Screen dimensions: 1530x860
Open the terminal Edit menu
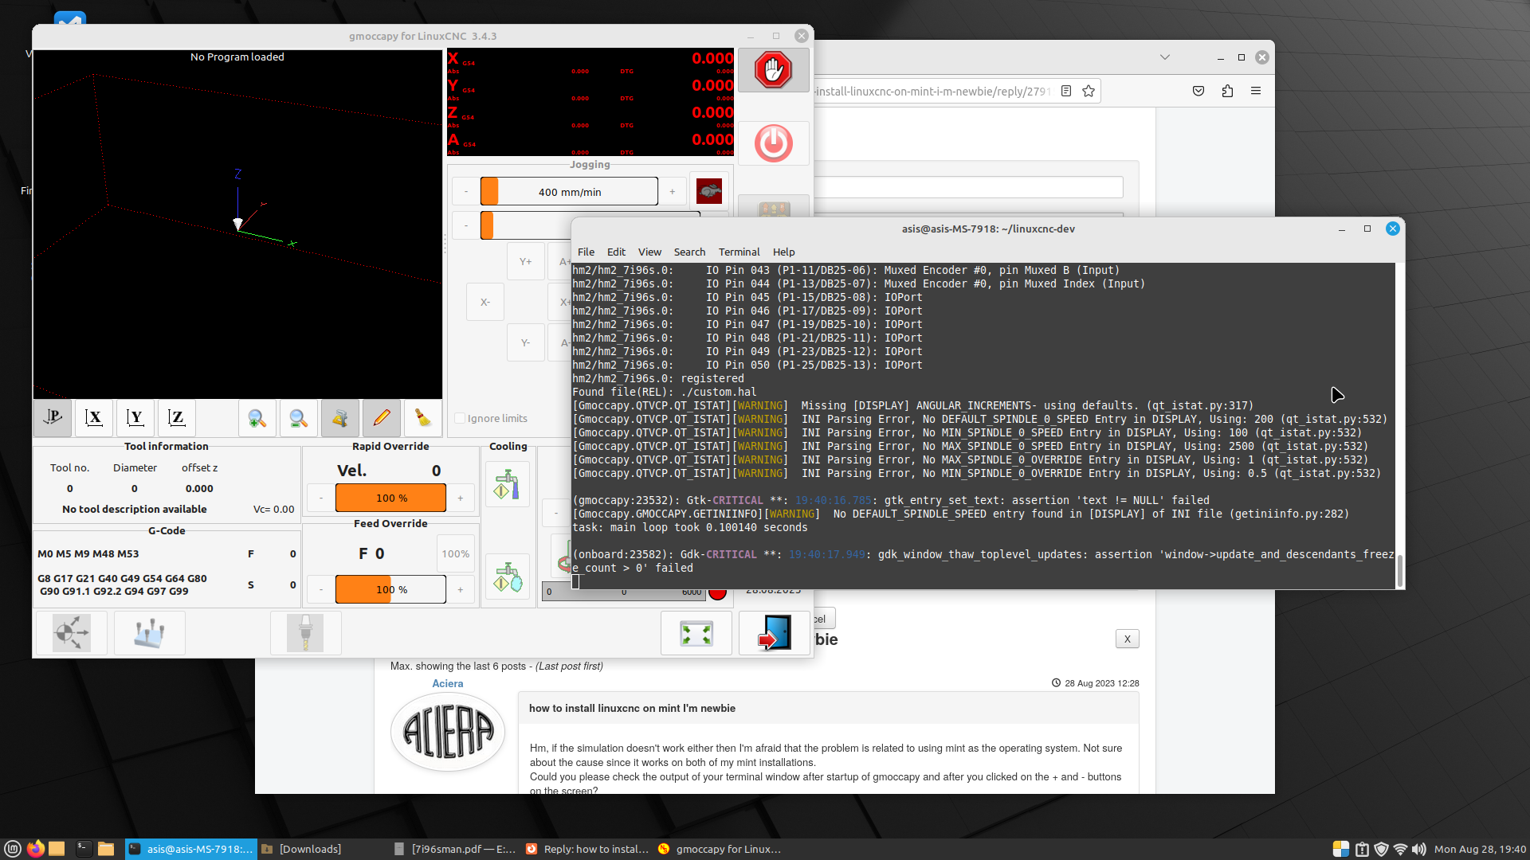pos(616,252)
